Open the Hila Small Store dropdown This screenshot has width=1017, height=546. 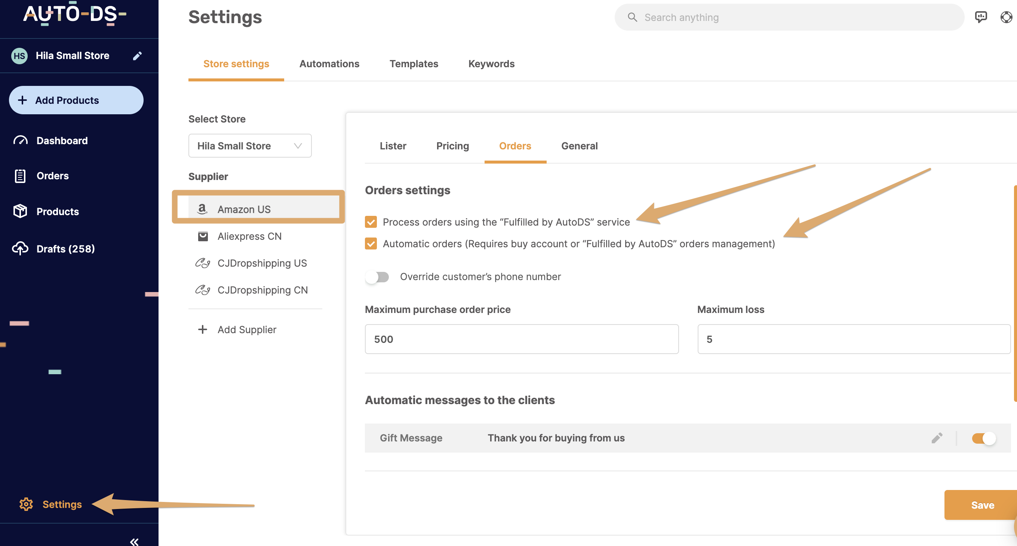click(x=250, y=146)
